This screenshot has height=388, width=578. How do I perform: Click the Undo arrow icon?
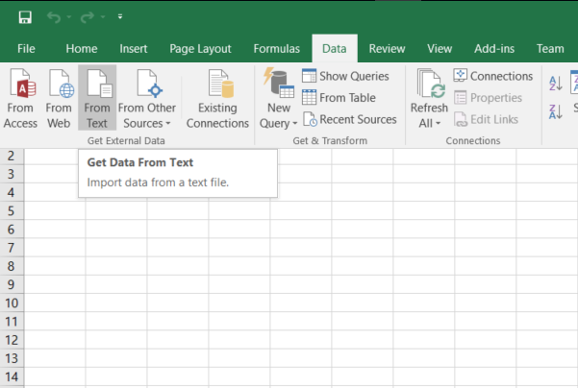click(x=54, y=17)
